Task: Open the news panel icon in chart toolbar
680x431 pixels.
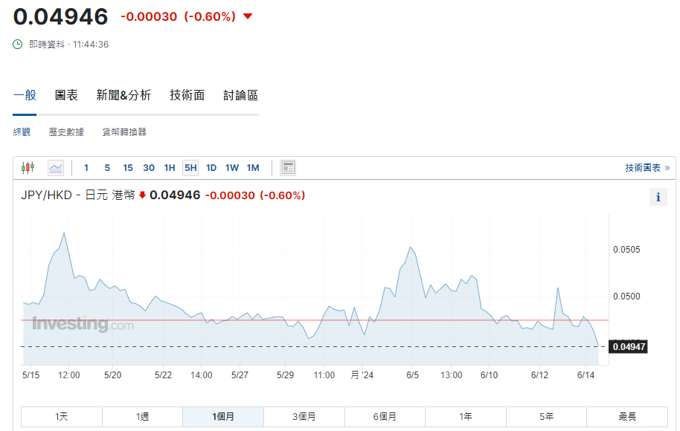Action: pos(288,168)
